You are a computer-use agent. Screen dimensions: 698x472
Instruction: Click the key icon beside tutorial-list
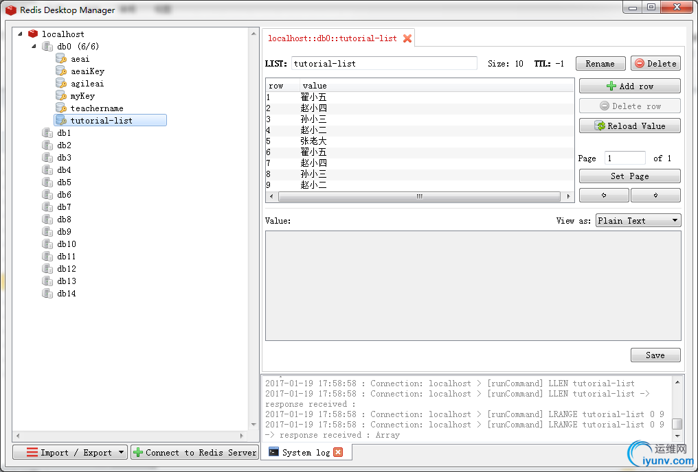tap(61, 121)
